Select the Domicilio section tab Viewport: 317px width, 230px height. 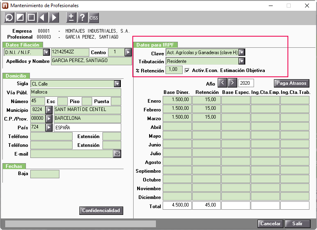coord(16,76)
